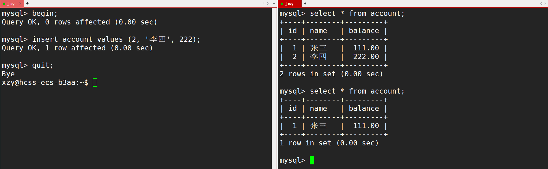The height and width of the screenshot is (169, 548).
Task: Click the left terminal's vertical scrollbar
Action: 274,88
